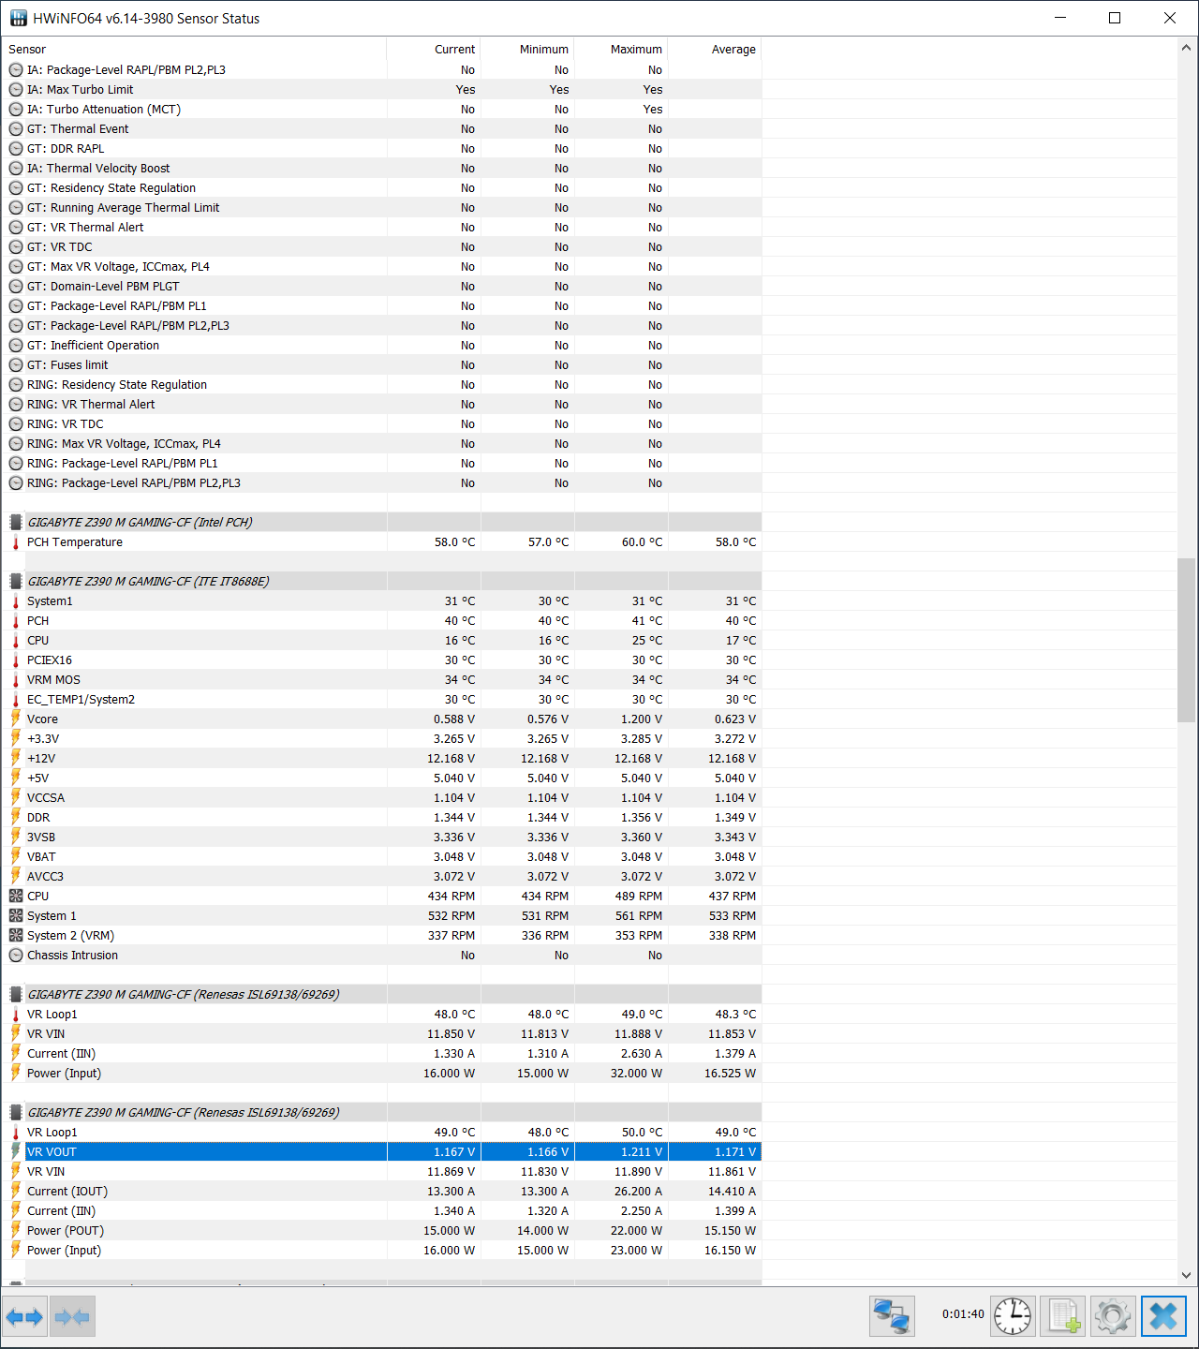Click the icon beside selected VR VOUT row

click(x=16, y=1152)
